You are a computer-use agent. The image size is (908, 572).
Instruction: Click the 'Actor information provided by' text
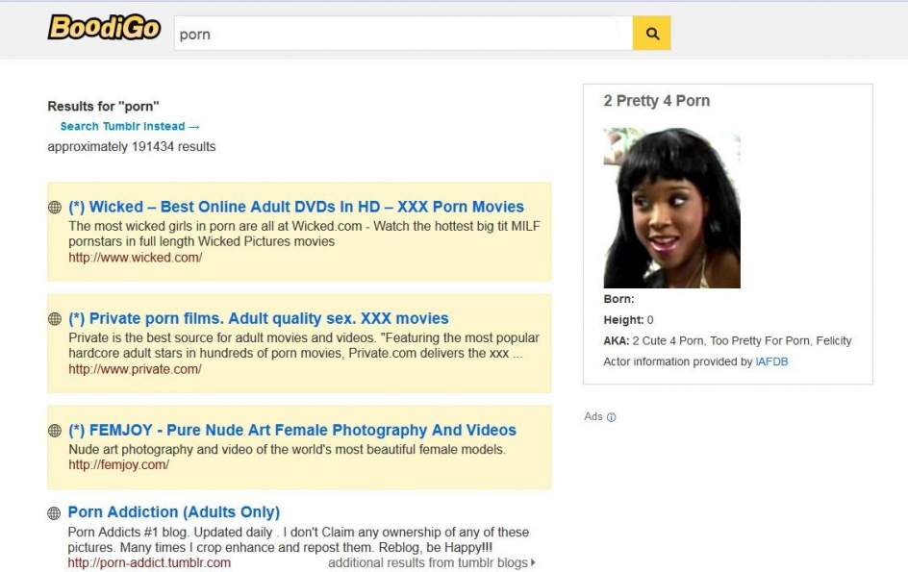coord(678,361)
